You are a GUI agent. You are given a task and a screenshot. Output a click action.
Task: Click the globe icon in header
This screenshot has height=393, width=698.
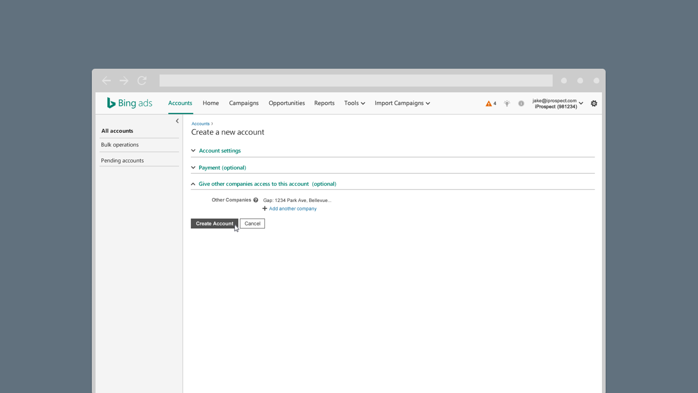click(521, 103)
